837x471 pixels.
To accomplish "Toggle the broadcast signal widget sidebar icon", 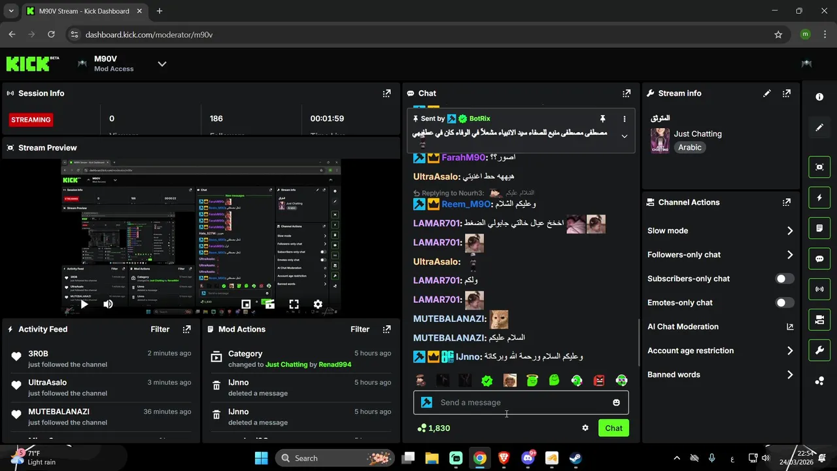I will 819,289.
